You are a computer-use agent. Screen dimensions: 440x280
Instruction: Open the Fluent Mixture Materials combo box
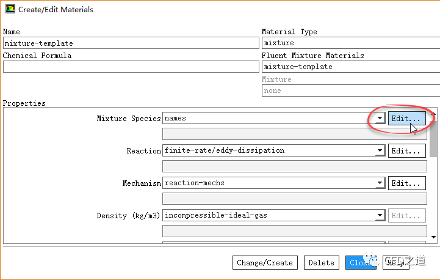tap(350, 67)
